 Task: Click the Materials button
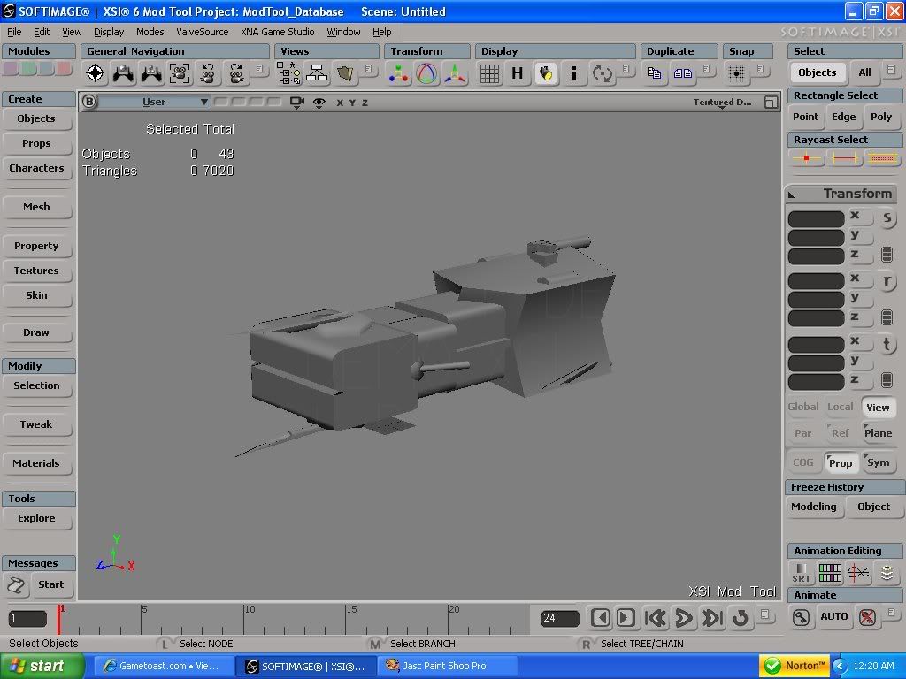(37, 463)
